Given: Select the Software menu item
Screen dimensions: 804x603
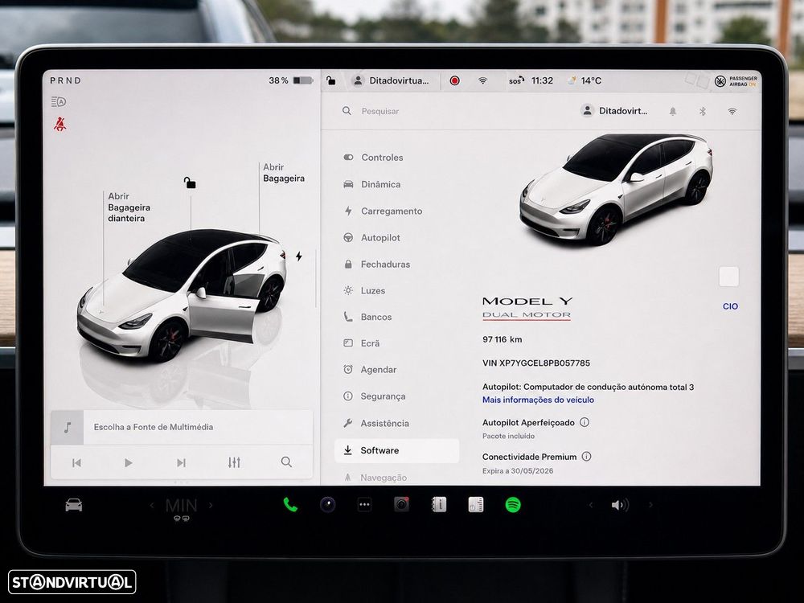Looking at the screenshot, I should click(x=397, y=450).
